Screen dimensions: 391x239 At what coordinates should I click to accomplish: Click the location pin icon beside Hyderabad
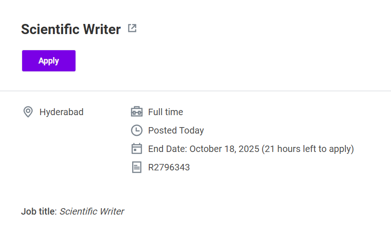pos(28,112)
